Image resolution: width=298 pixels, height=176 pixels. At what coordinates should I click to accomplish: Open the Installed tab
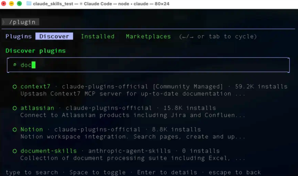98,36
